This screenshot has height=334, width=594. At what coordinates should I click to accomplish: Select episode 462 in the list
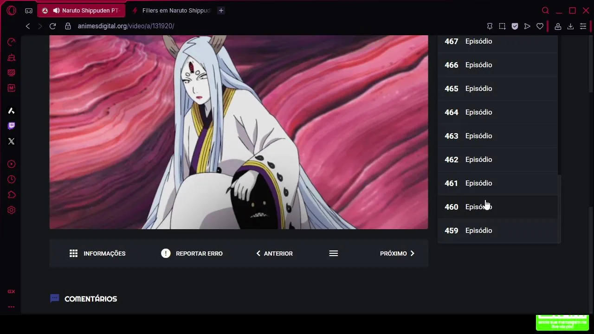tap(497, 160)
